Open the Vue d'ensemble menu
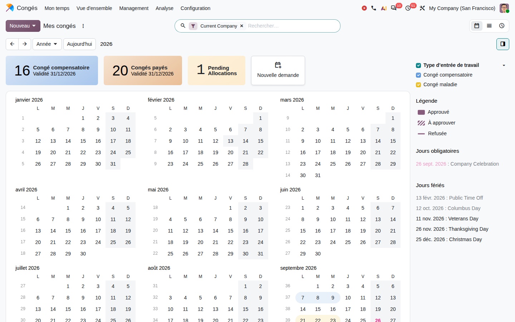Viewport: 515px width, 322px height. pos(94,8)
